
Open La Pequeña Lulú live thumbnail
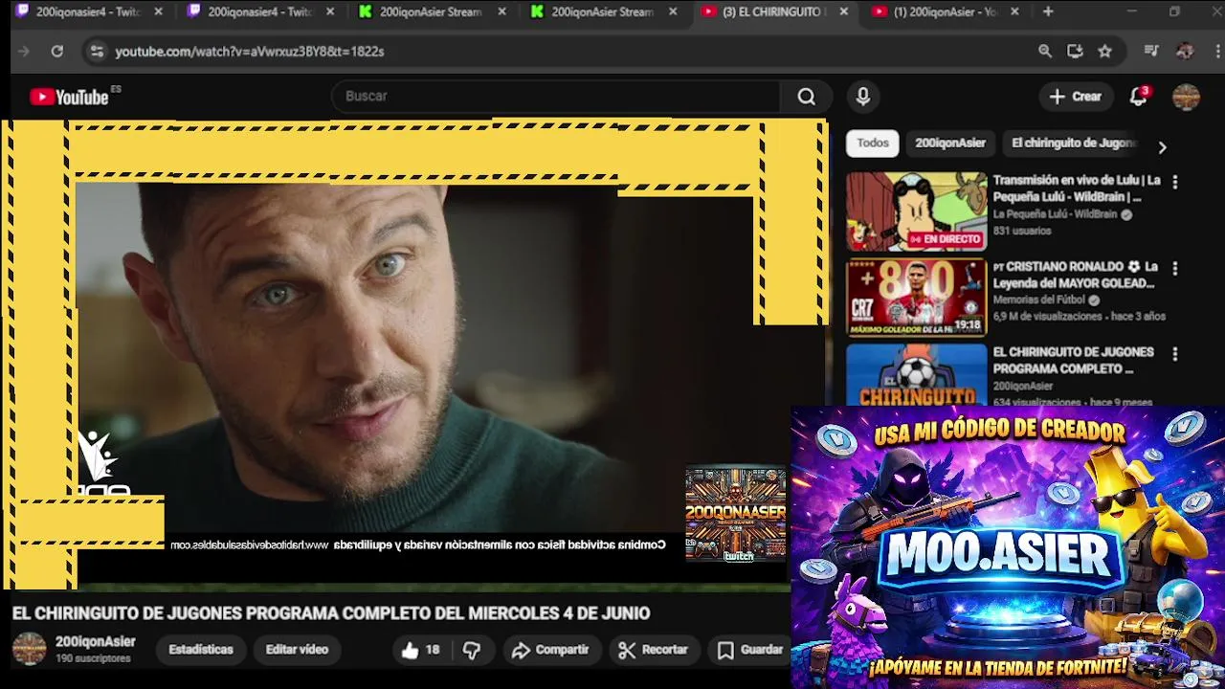(x=916, y=211)
